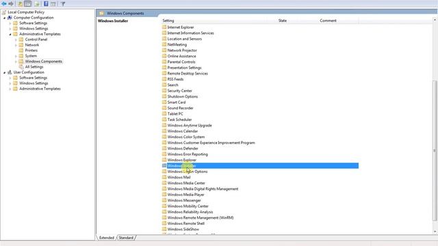
Task: Open Help from the toolbar
Action: coord(46,3)
